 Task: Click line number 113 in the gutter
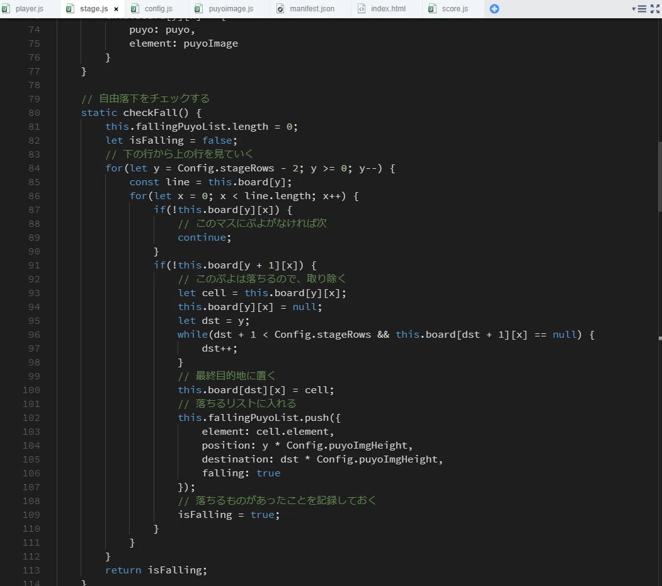click(31, 570)
